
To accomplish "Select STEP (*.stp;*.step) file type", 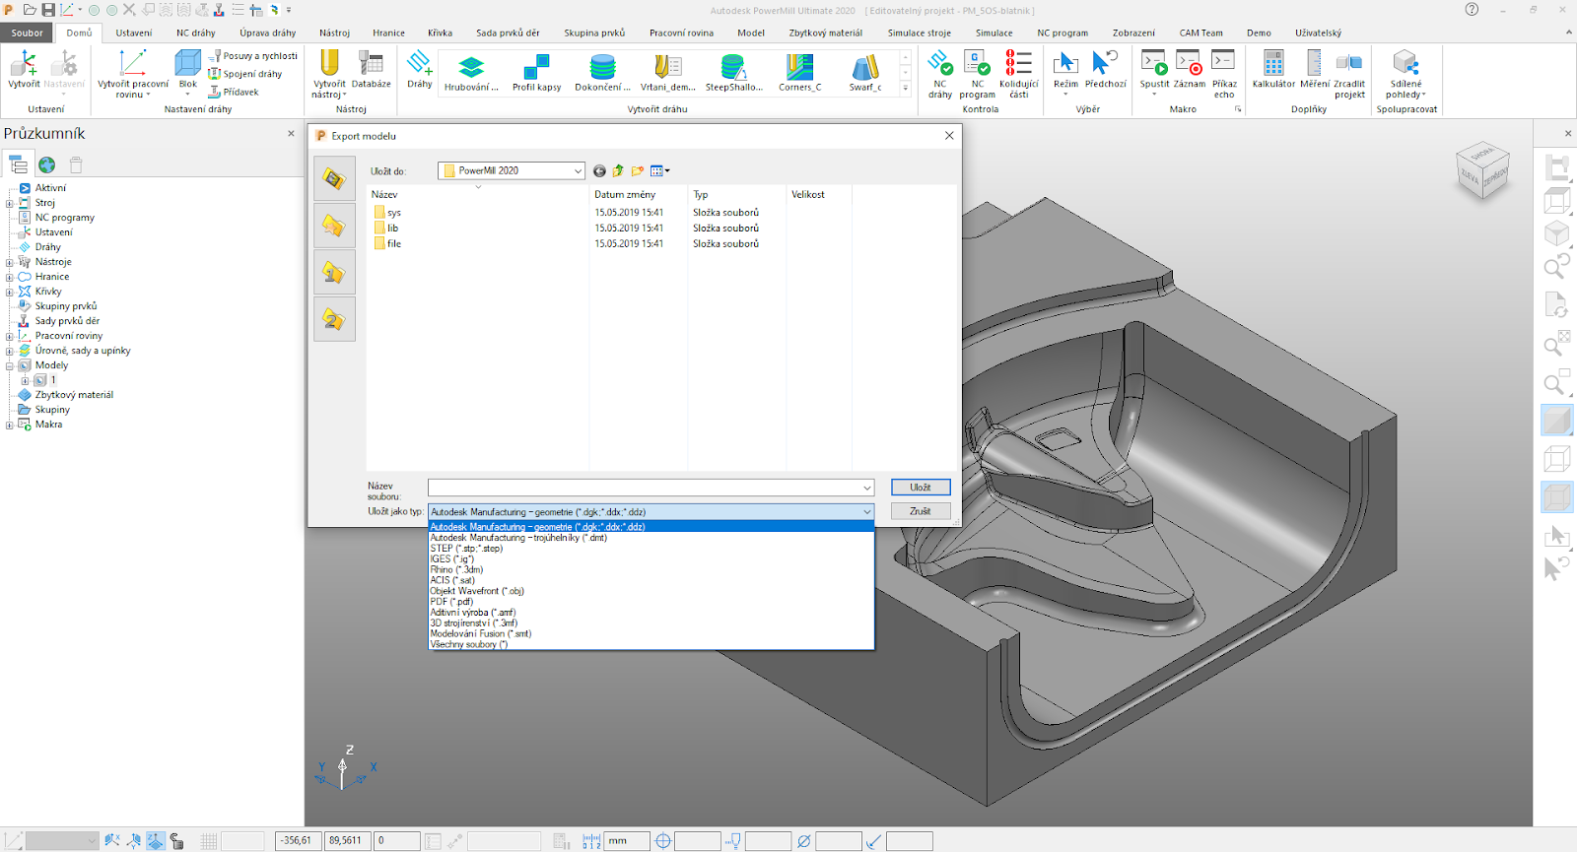I will pyautogui.click(x=651, y=549).
